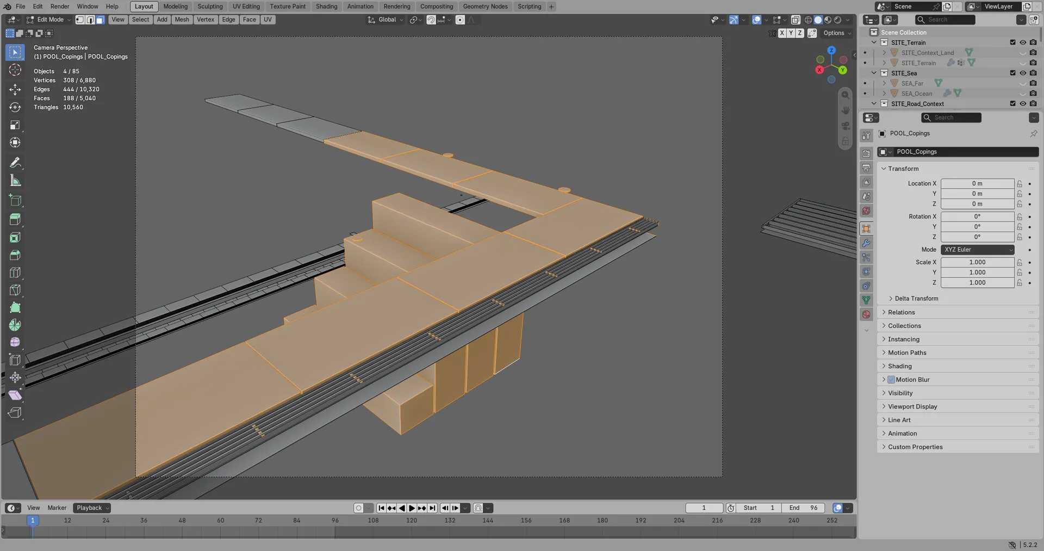
Task: Click the Options button in viewport header
Action: click(837, 33)
